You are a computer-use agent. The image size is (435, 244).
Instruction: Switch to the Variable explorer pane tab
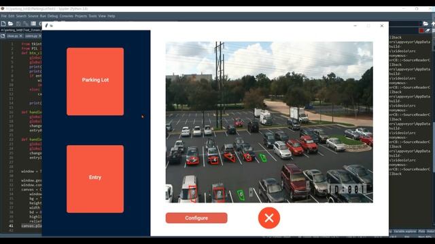tap(405, 231)
